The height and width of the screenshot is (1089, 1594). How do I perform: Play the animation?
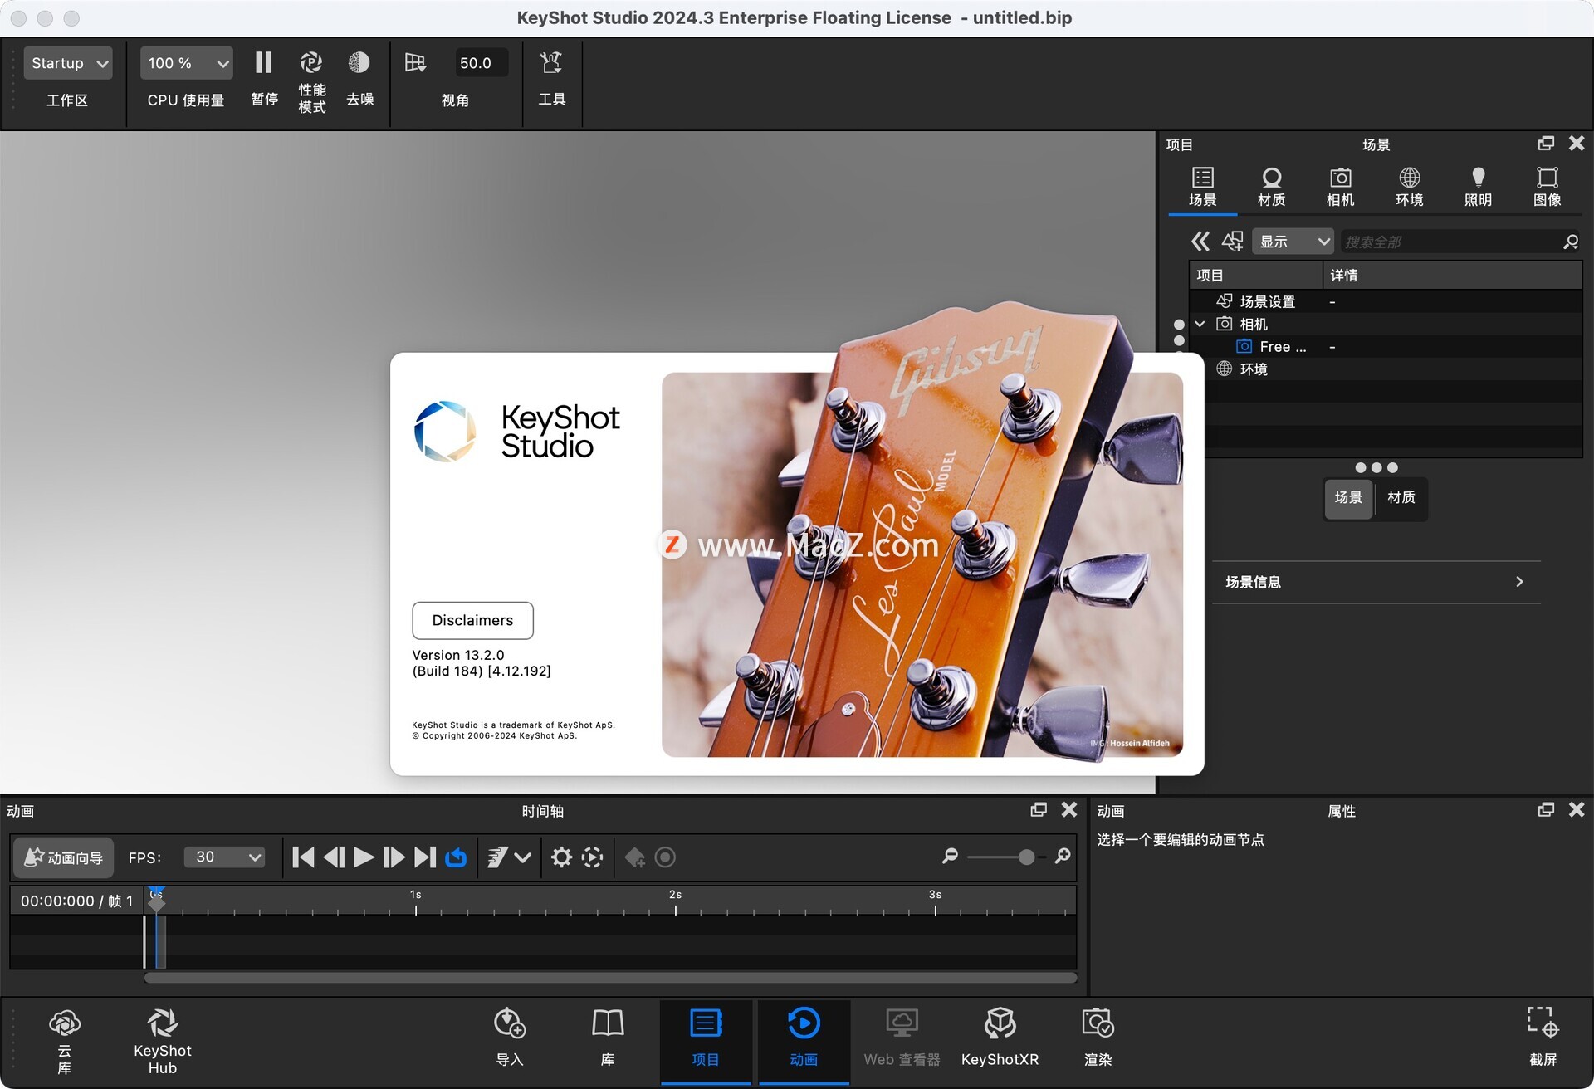pos(364,857)
